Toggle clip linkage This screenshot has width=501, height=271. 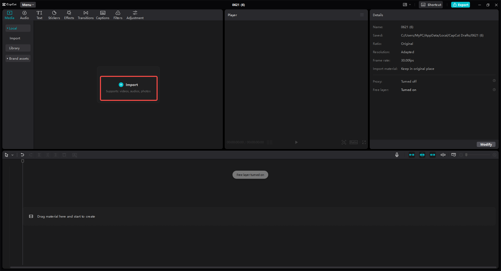(433, 155)
